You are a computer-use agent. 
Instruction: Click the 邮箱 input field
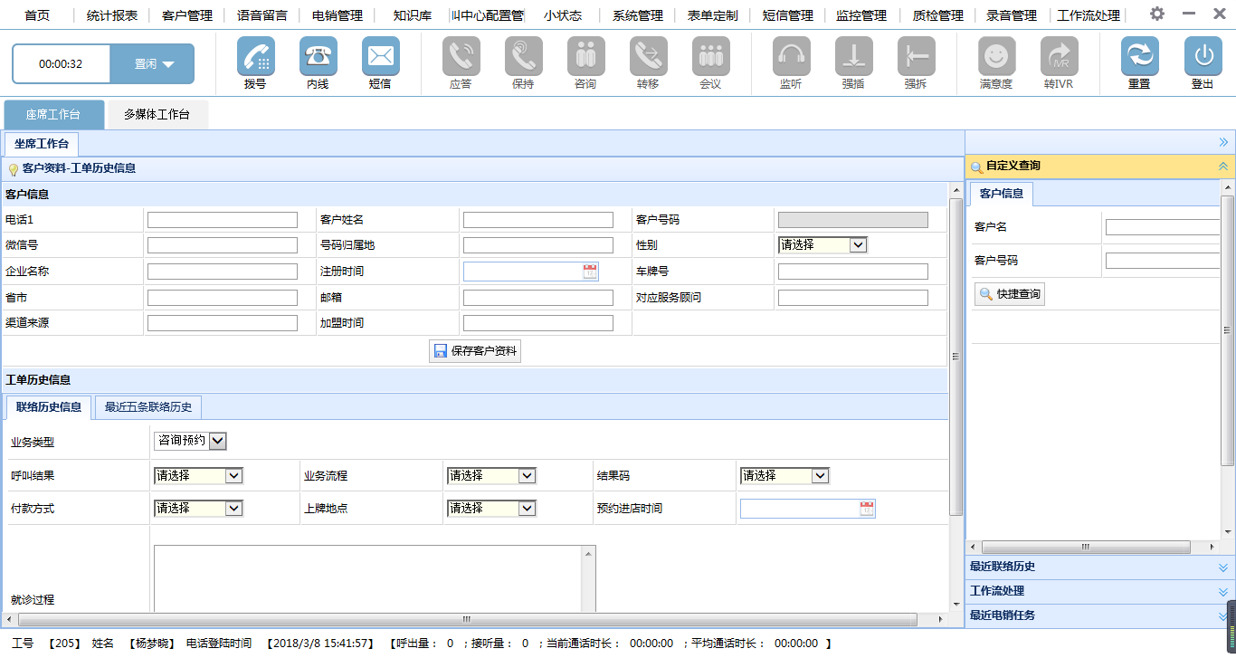(x=538, y=298)
